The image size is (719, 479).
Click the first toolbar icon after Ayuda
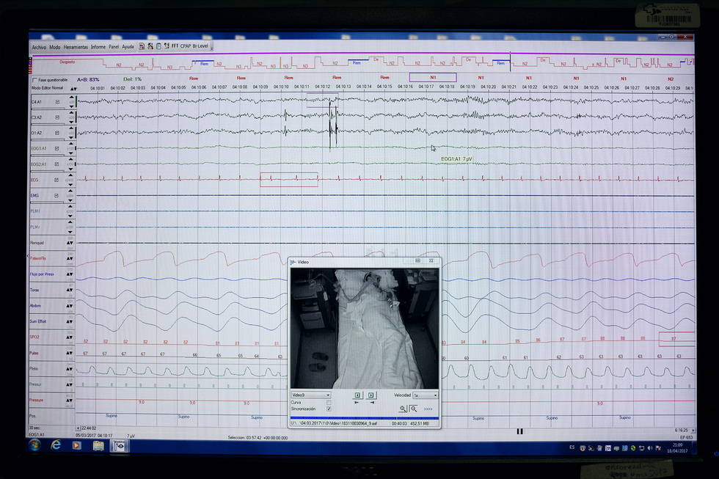pyautogui.click(x=142, y=46)
